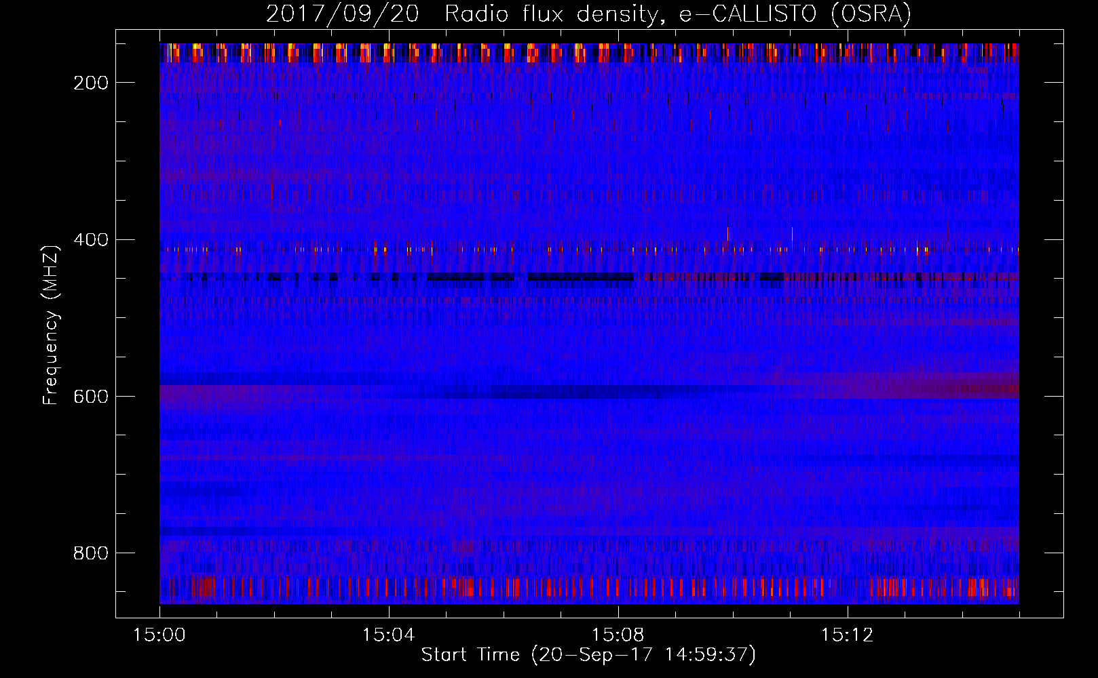
Task: Click the 15:04 time tick label
Action: coord(389,635)
